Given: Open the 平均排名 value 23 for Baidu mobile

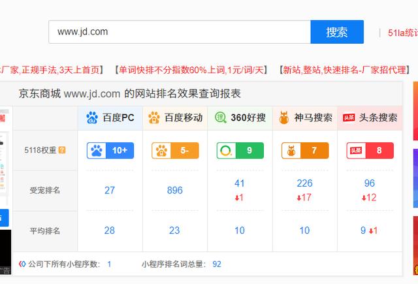Looking at the screenshot, I should coord(174,230).
